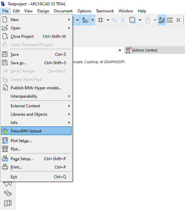This screenshot has height=210, width=185.
Task: Click the Close Project page icon
Action: [x=5, y=36]
